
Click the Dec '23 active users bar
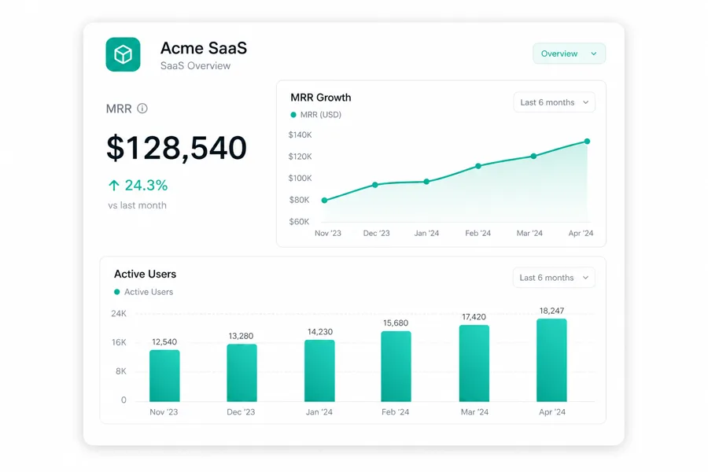tap(242, 373)
